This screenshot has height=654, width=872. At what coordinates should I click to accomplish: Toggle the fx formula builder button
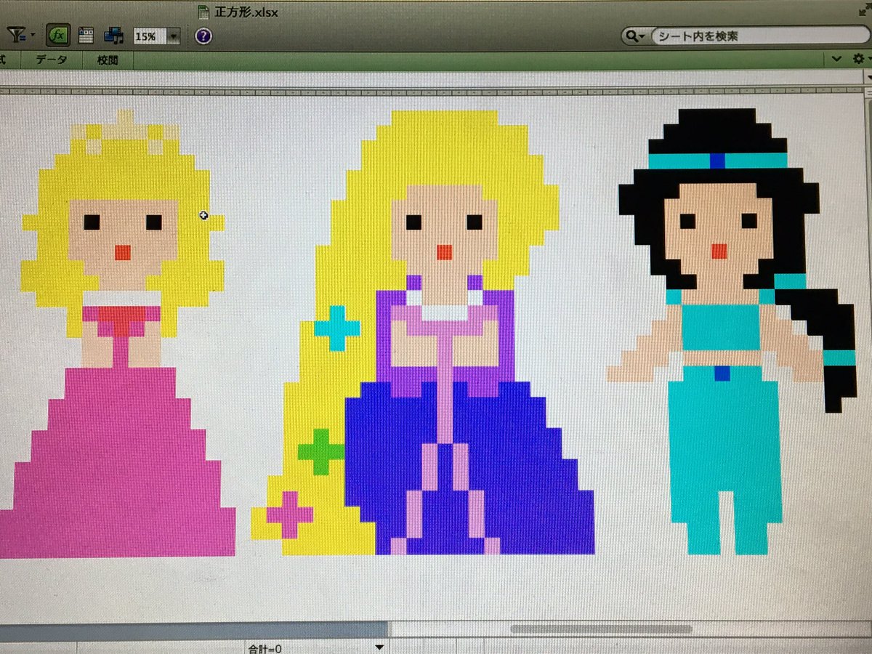click(58, 34)
